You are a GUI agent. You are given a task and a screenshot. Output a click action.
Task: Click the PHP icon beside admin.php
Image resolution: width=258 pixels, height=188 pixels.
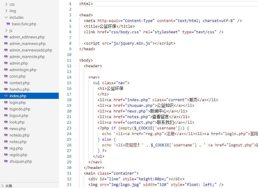[6, 63]
